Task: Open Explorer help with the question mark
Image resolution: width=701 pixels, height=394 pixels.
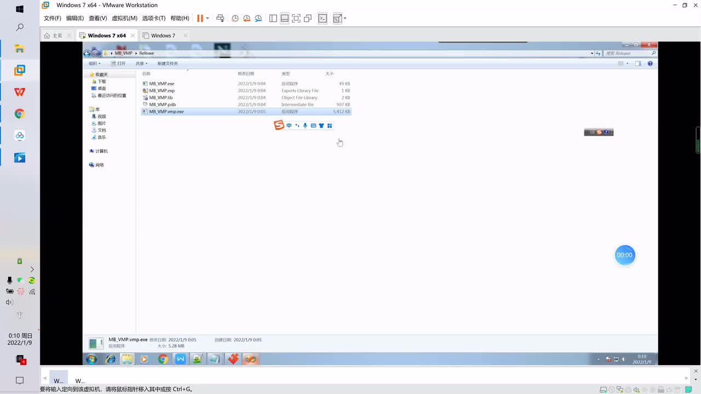Action: coord(650,63)
